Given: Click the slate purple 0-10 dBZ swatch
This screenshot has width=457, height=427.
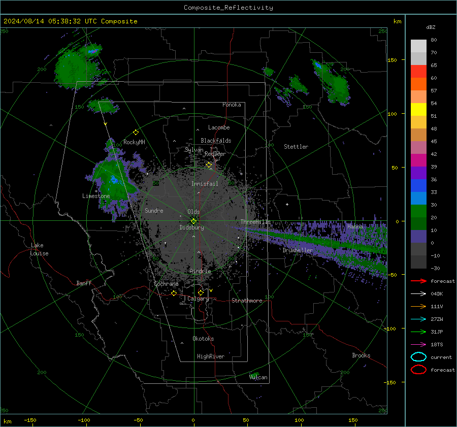Looking at the screenshot, I should pos(418,237).
